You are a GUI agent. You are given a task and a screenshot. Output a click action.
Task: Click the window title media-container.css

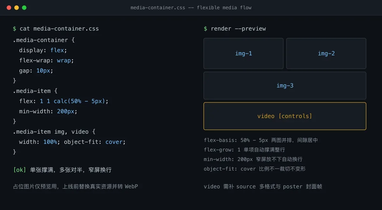coord(191,8)
